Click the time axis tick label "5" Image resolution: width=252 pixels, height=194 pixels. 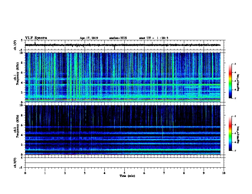124,173
